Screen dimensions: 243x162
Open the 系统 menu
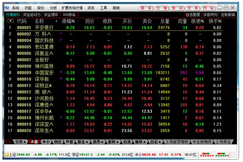click(15, 8)
